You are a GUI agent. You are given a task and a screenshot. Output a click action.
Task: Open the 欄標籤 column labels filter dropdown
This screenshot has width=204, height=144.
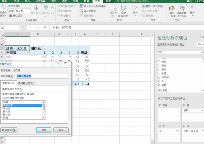44,48
